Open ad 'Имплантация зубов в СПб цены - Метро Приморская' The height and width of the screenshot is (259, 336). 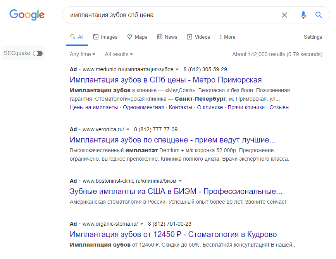click(x=165, y=80)
